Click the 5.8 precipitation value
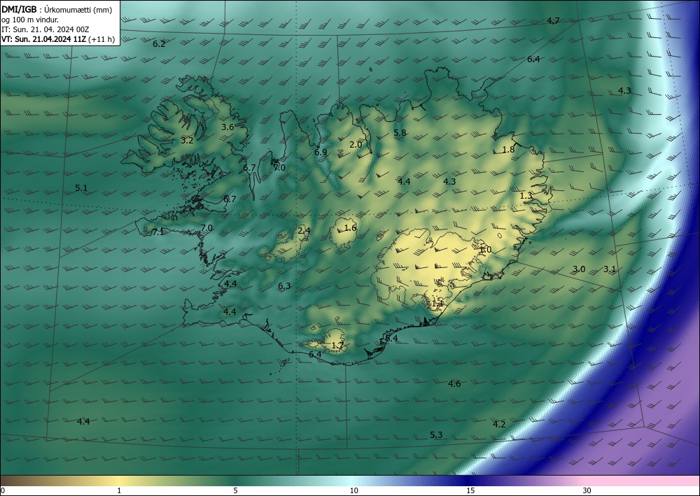This screenshot has height=496, width=700. pos(400,132)
